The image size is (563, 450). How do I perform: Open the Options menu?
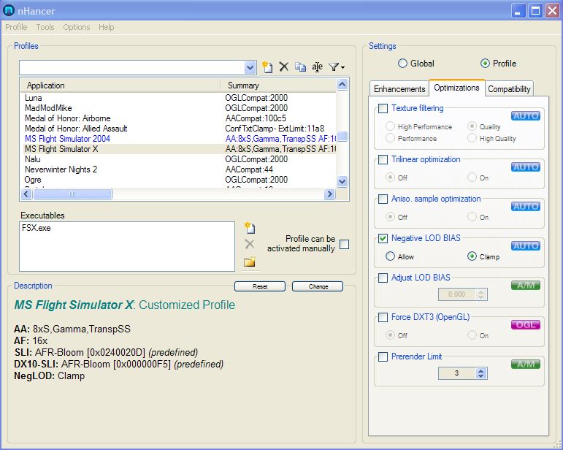click(x=77, y=27)
